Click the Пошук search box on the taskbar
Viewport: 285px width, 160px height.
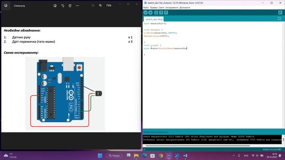point(114,156)
